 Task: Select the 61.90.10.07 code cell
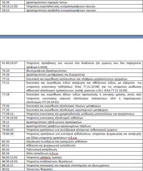click(13, 65)
